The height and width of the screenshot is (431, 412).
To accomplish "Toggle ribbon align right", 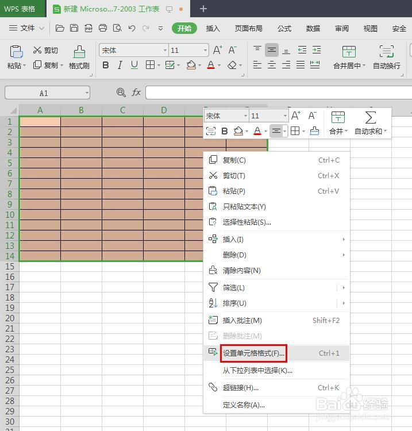I will [286, 65].
